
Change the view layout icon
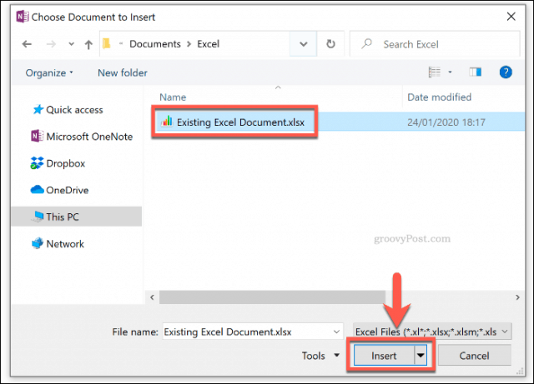[434, 72]
